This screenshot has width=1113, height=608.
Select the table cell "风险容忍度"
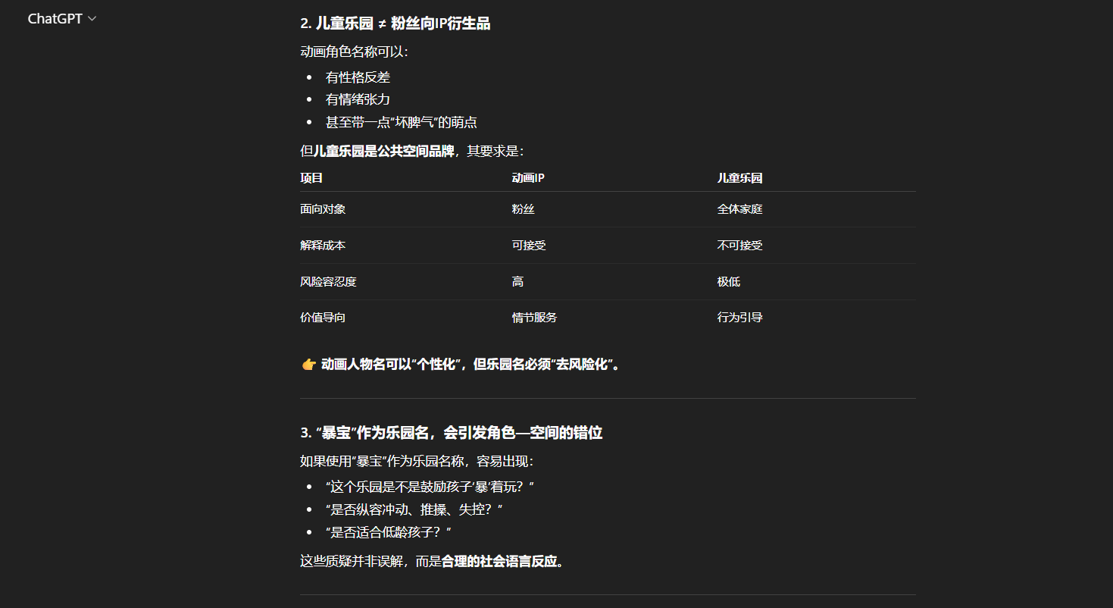tap(328, 282)
